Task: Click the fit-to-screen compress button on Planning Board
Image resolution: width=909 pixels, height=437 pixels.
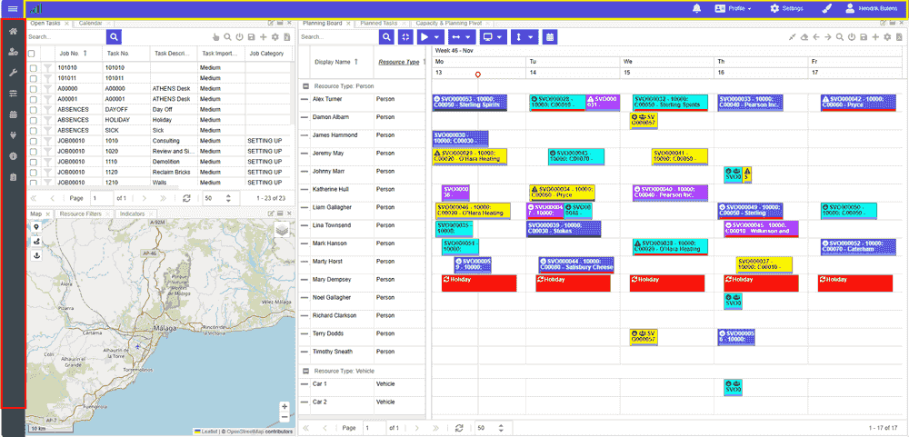Action: click(x=405, y=36)
